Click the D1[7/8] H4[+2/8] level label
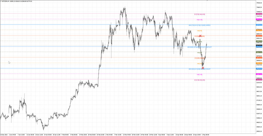This screenshot has height=136, width=263. tap(200, 14)
